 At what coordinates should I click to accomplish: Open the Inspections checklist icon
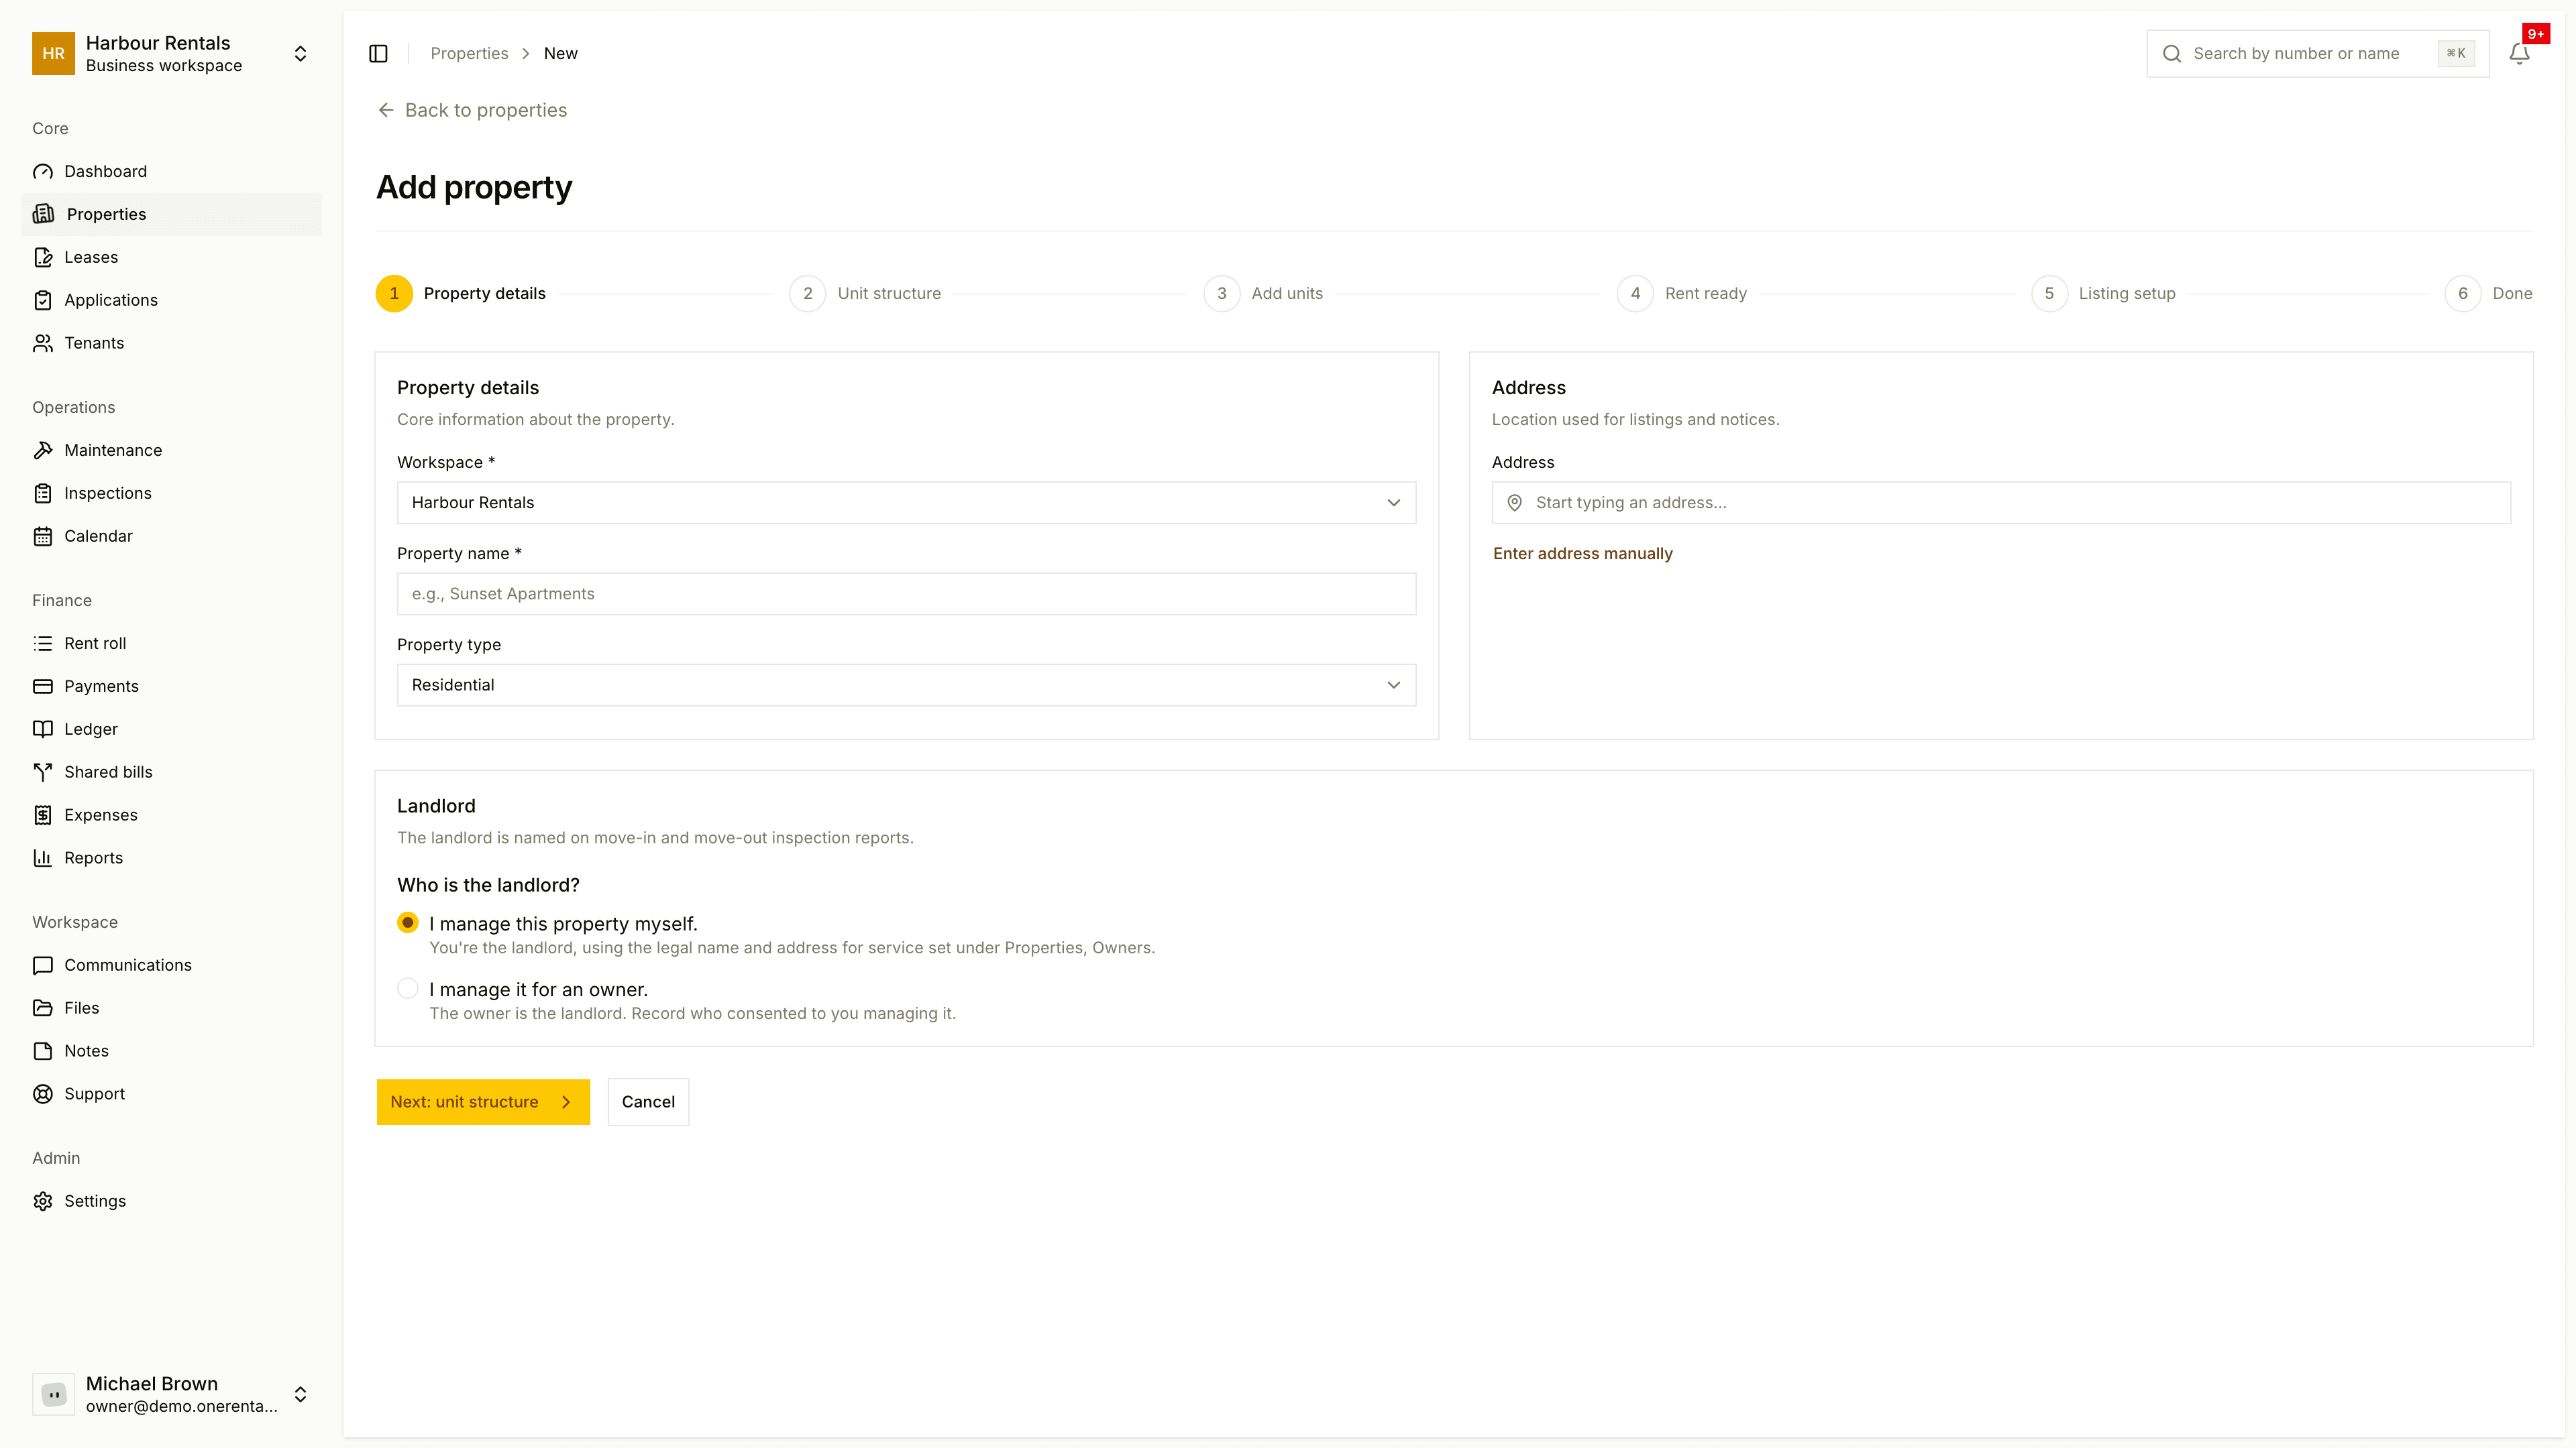click(43, 493)
